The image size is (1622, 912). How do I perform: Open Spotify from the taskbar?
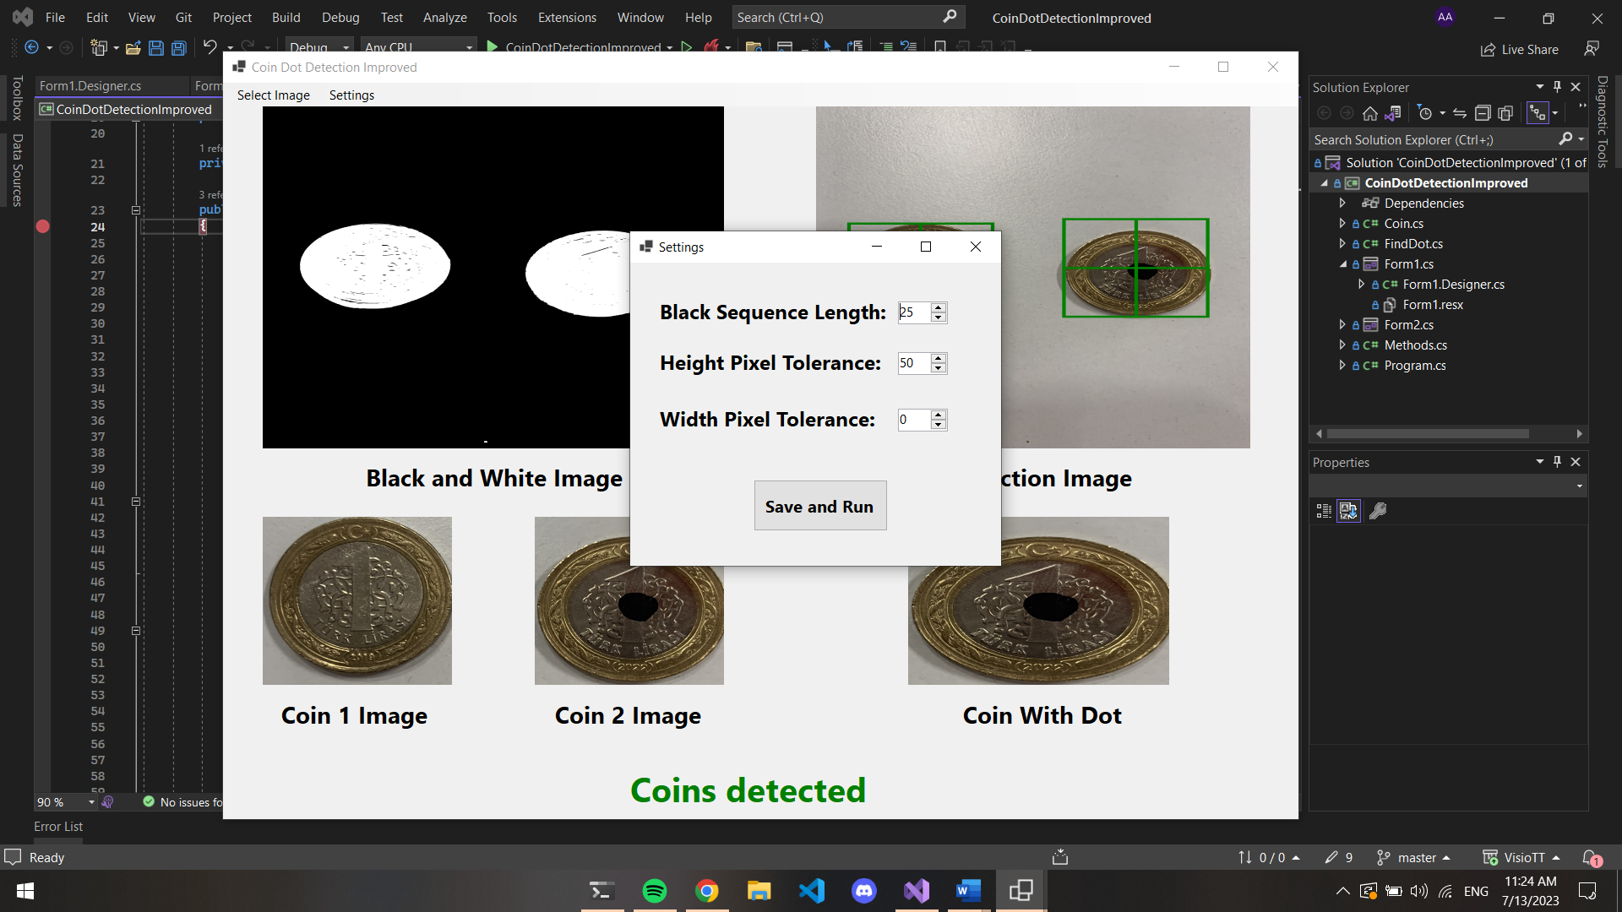(x=655, y=891)
